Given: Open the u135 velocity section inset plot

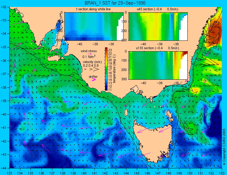Looking at the screenshot, I should [x=158, y=65].
